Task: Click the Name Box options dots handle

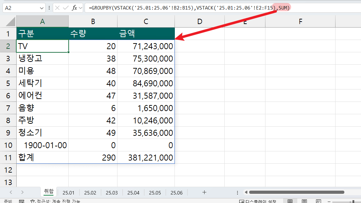Action: click(49, 8)
